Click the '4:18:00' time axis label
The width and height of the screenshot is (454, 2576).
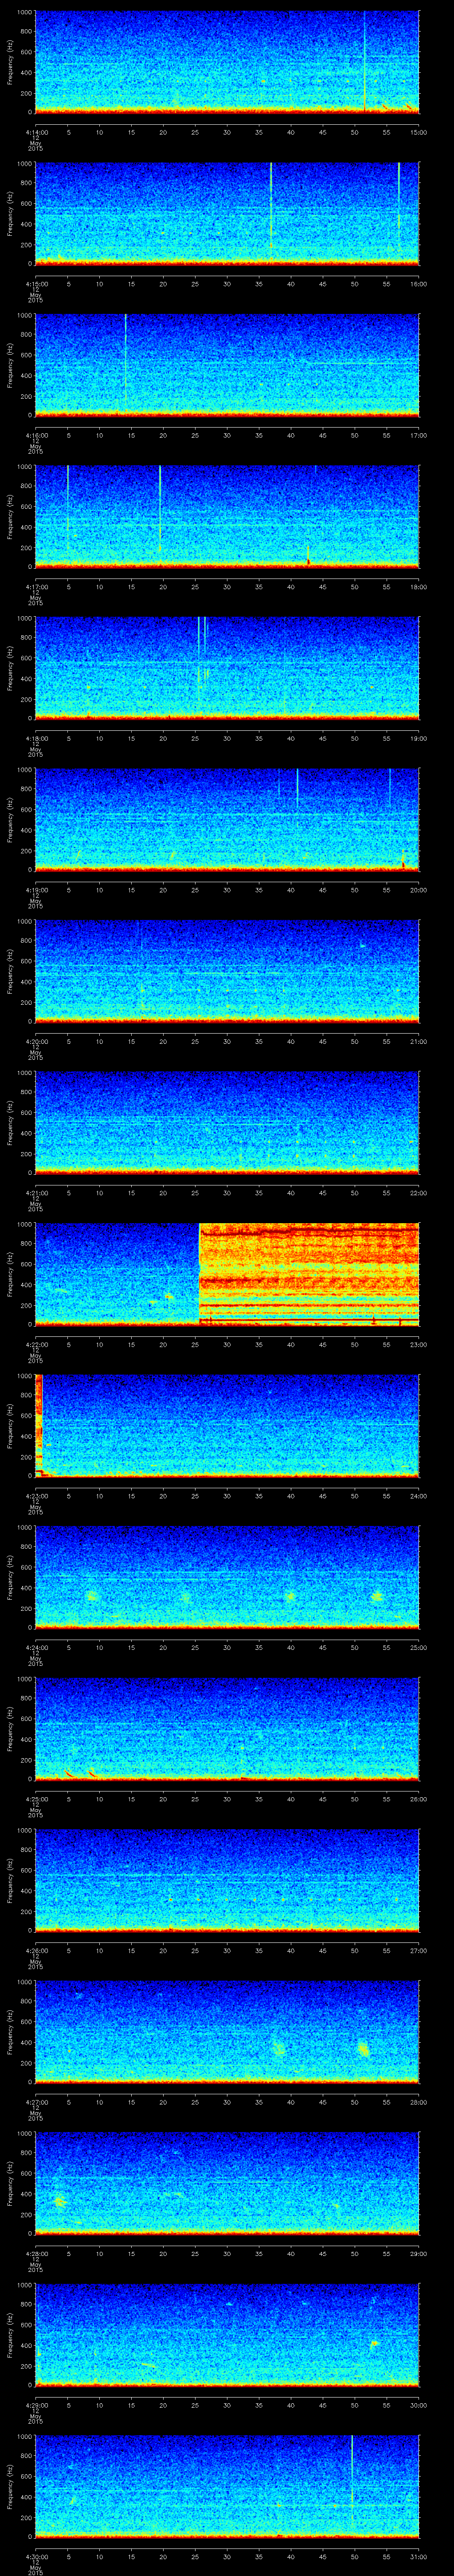[x=36, y=738]
